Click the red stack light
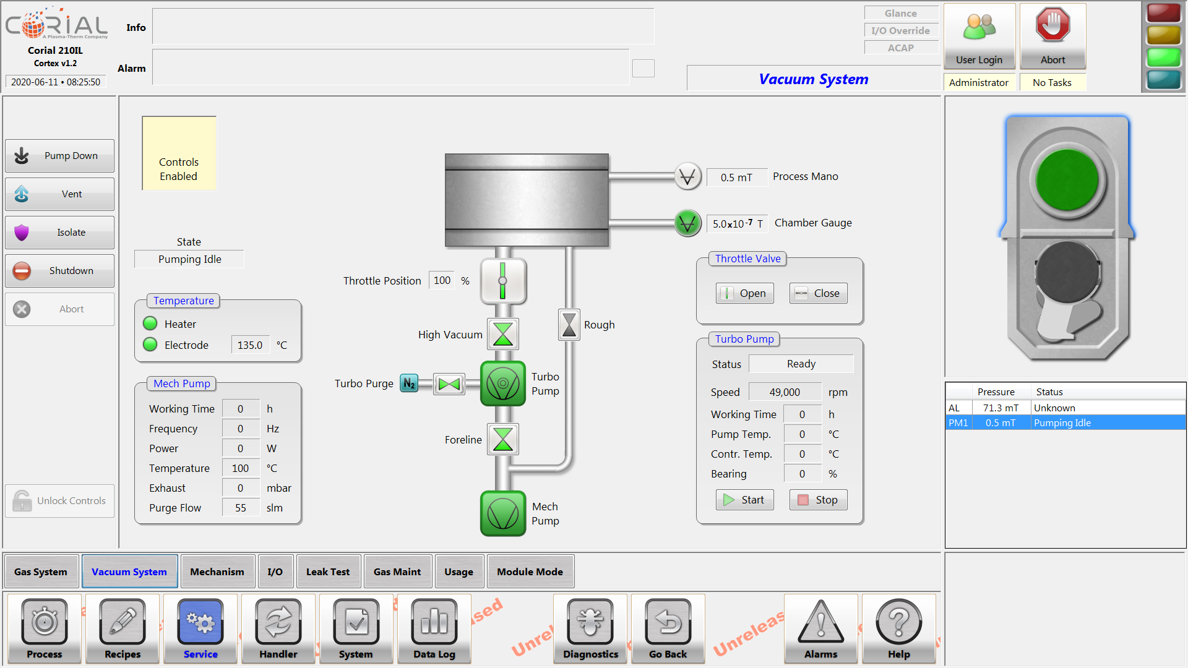Viewport: 1188px width, 668px height. tap(1164, 13)
